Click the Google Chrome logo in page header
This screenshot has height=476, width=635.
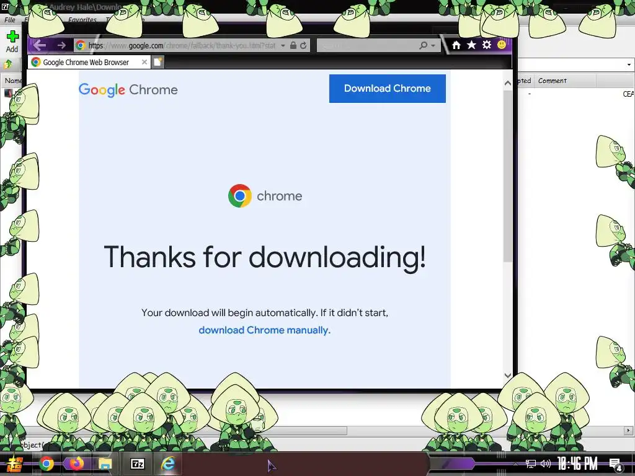click(128, 89)
